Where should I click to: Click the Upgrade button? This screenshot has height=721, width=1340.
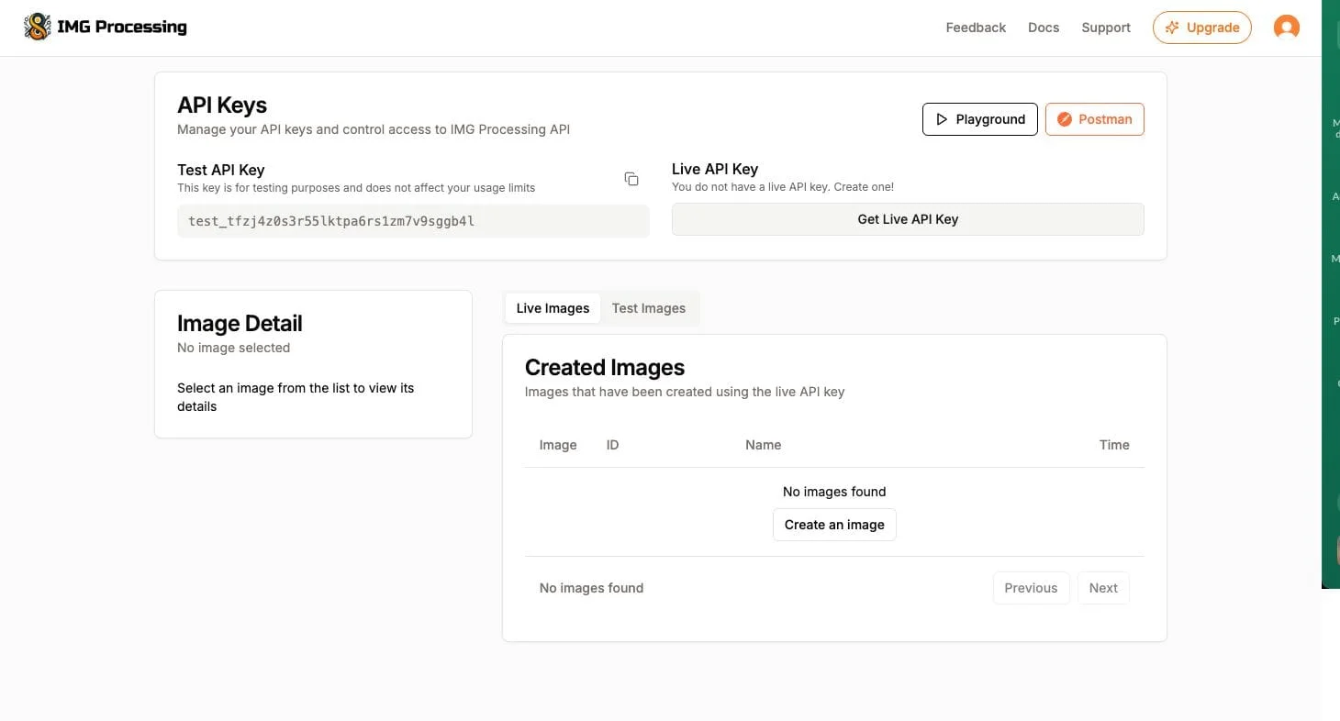pos(1202,28)
